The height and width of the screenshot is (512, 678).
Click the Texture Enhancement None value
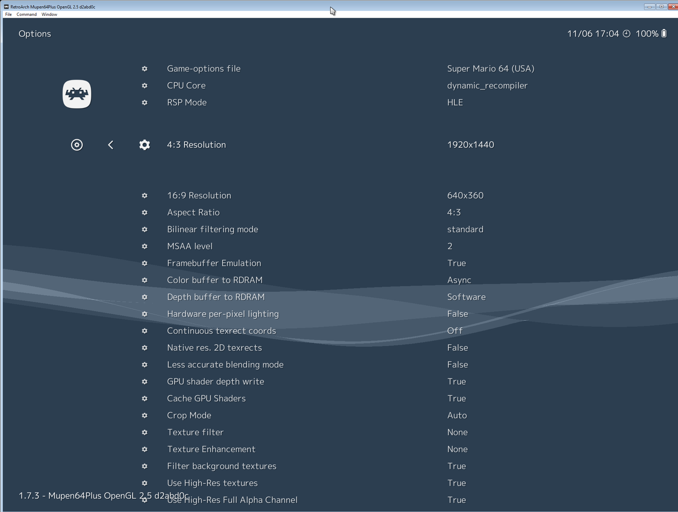click(457, 449)
